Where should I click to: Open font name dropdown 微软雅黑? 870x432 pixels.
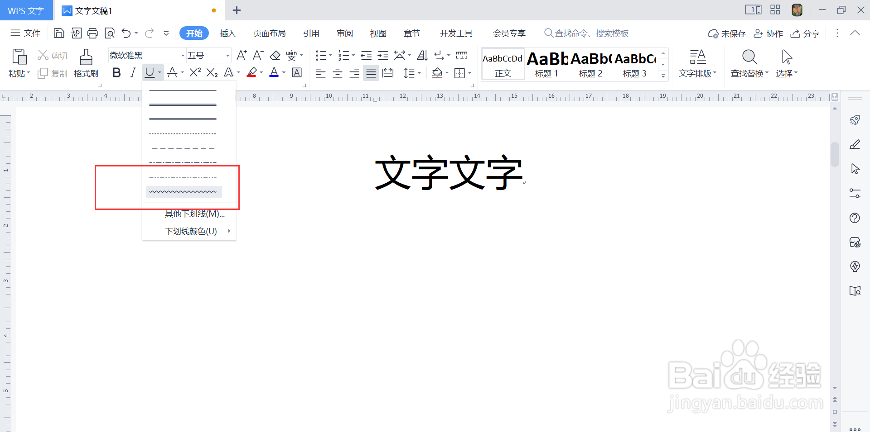pos(183,56)
